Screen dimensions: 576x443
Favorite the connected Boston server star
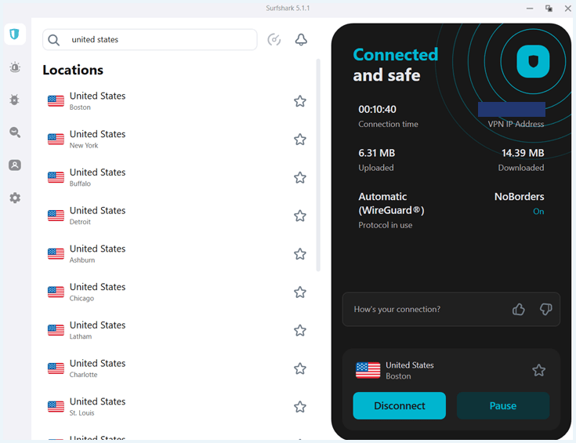point(538,370)
